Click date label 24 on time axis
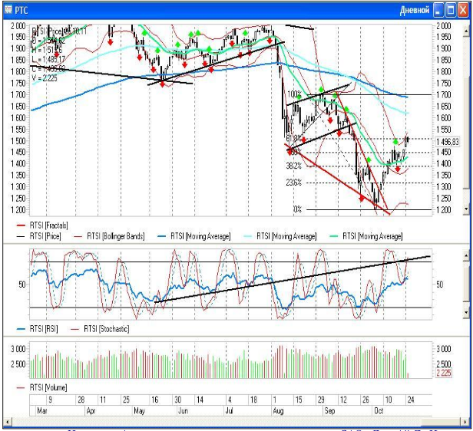Screen dimensions: 473x431 [411, 400]
